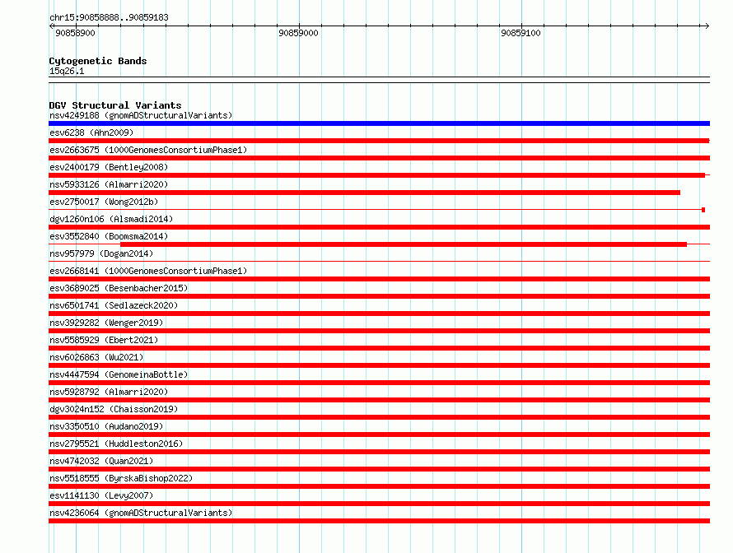Click red bar of nsv4236064 variant

click(x=379, y=521)
